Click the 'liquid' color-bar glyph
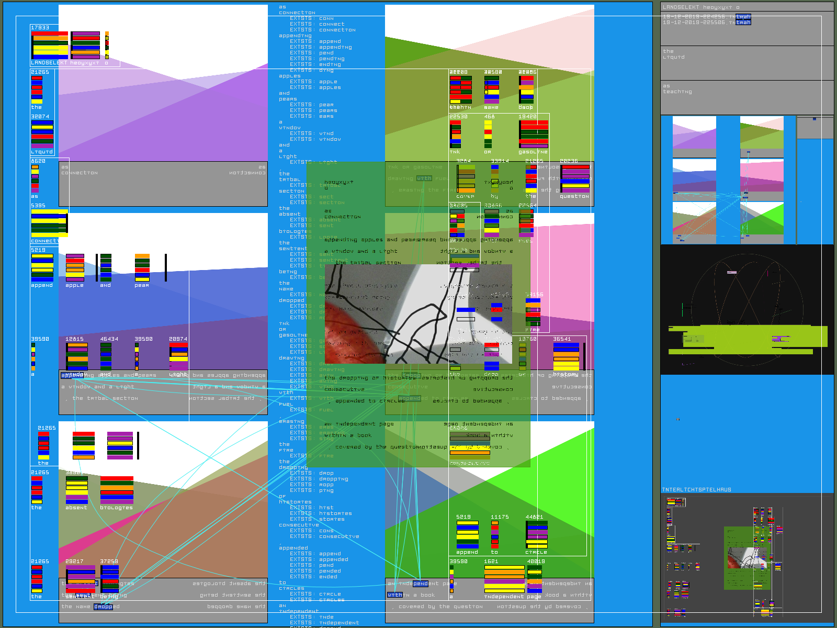 coord(42,134)
